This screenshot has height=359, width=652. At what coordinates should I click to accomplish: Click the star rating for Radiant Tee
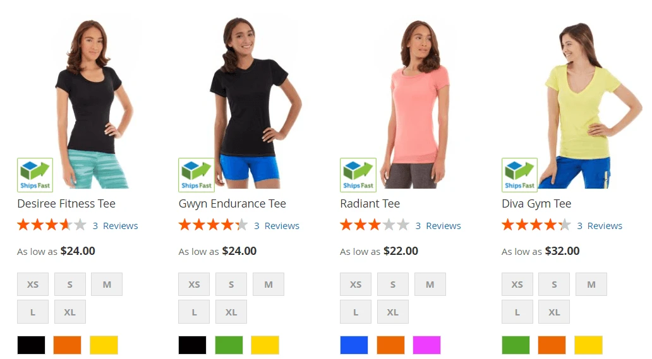tap(375, 225)
